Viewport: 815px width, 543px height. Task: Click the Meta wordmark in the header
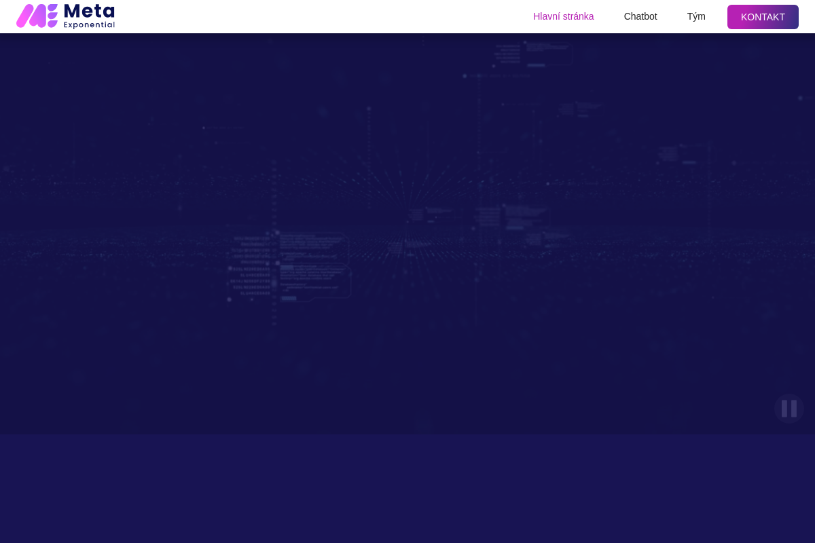(89, 11)
